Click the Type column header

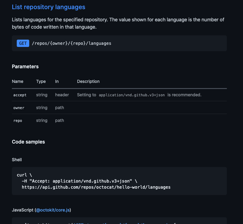41,81
